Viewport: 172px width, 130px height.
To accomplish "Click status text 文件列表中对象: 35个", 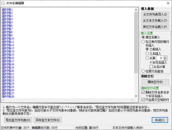I will pyautogui.click(x=15, y=128).
